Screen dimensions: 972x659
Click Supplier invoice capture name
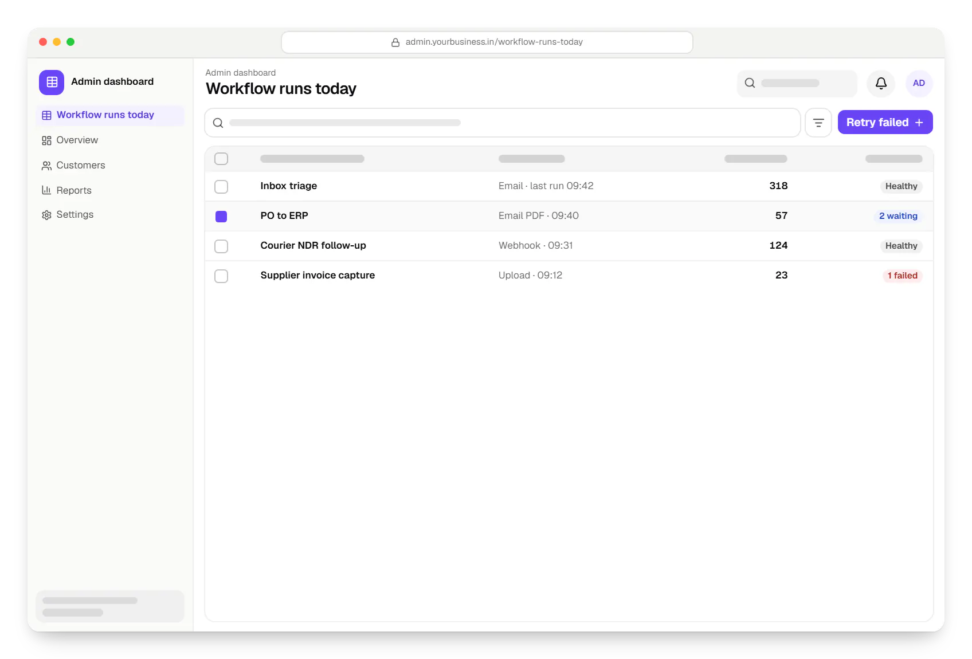coord(318,275)
